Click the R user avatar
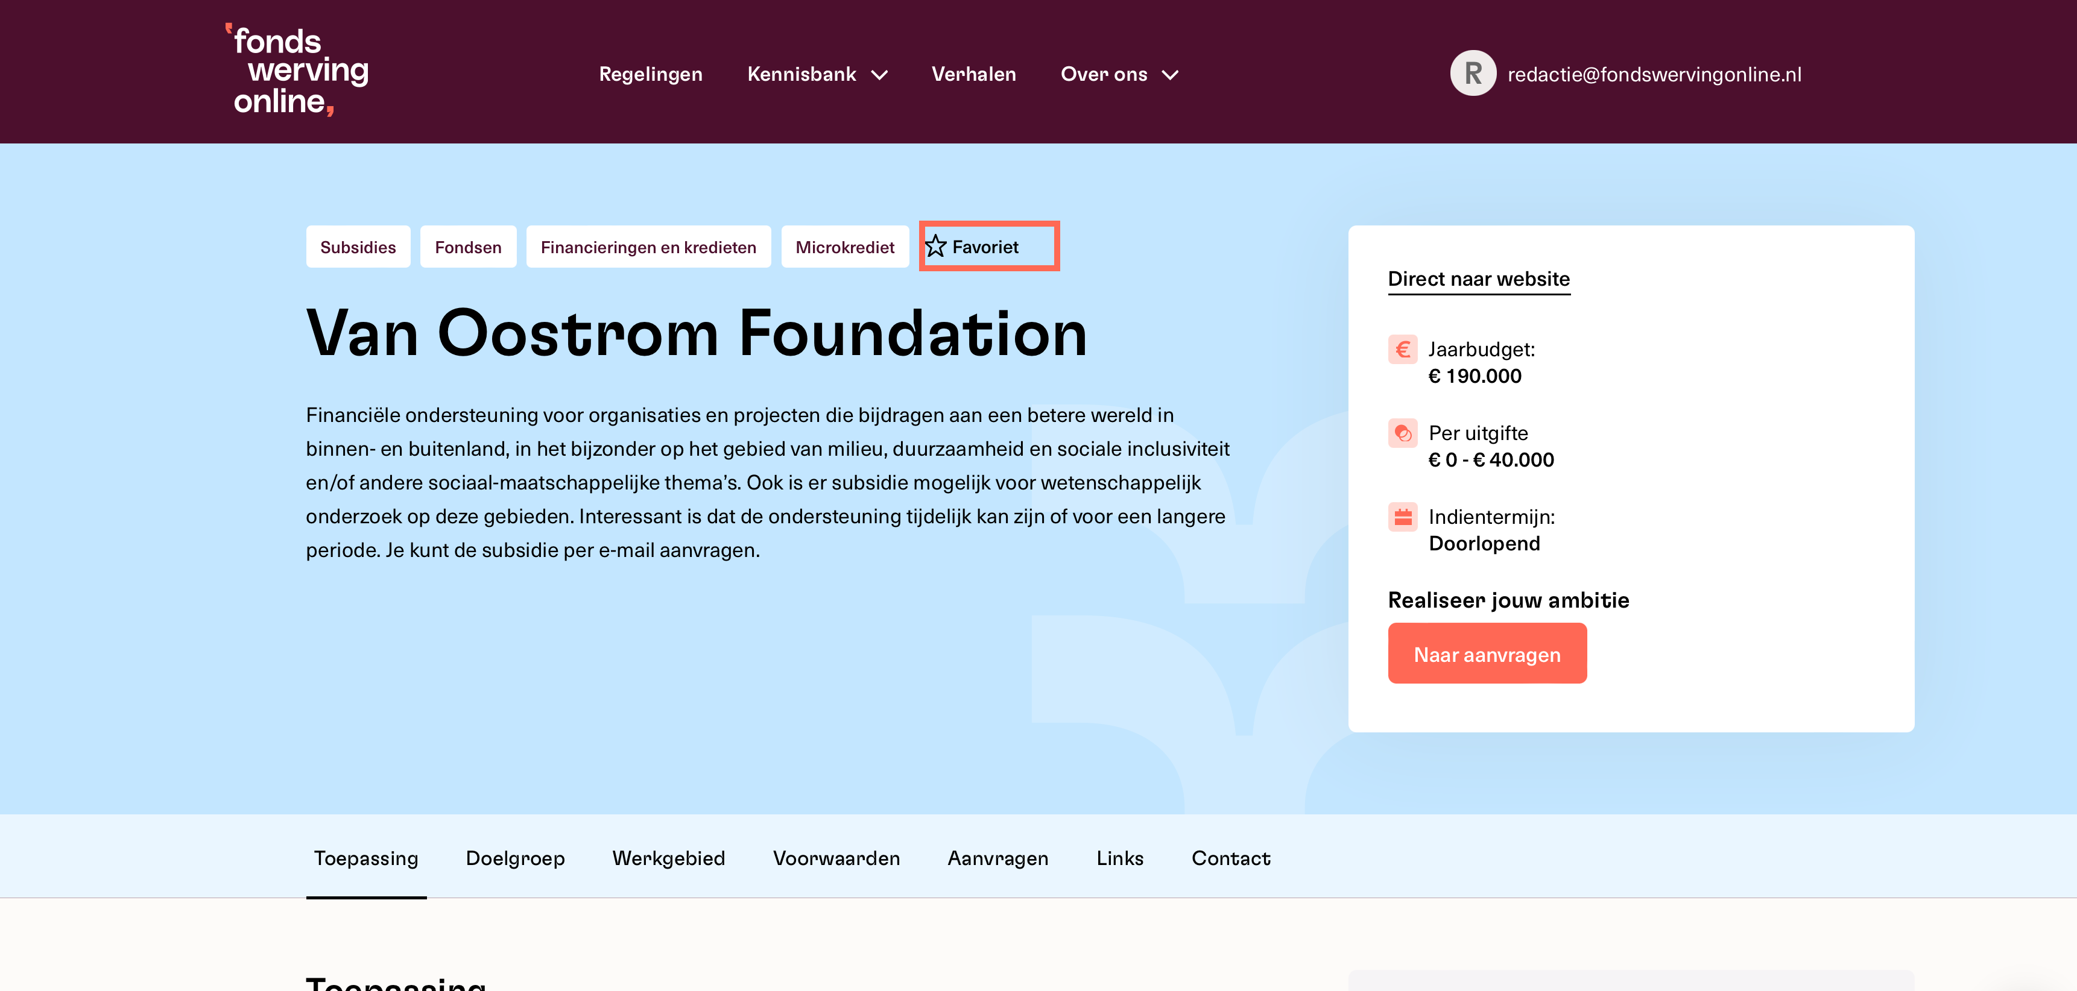The width and height of the screenshot is (2077, 991). coord(1473,74)
